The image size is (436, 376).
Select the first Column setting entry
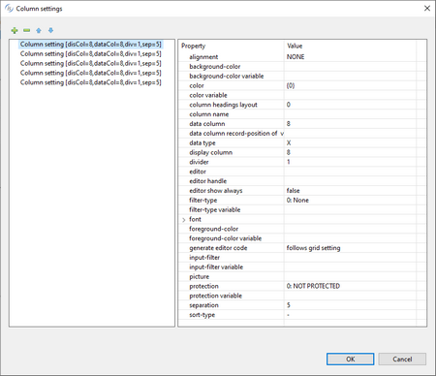point(91,45)
